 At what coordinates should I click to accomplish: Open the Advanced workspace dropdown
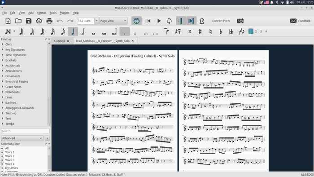tap(22, 138)
